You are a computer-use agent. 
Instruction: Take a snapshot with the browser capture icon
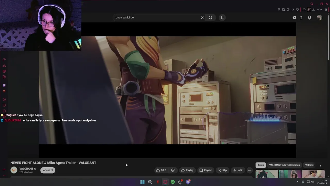[x=283, y=10]
